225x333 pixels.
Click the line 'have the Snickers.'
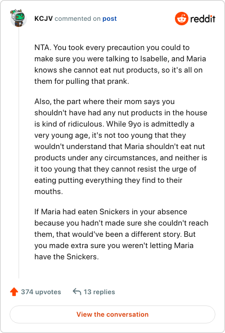click(66, 256)
